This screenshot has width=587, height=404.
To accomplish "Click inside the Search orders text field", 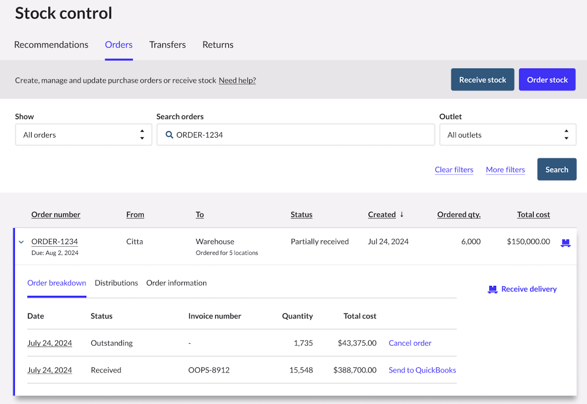I will point(303,135).
